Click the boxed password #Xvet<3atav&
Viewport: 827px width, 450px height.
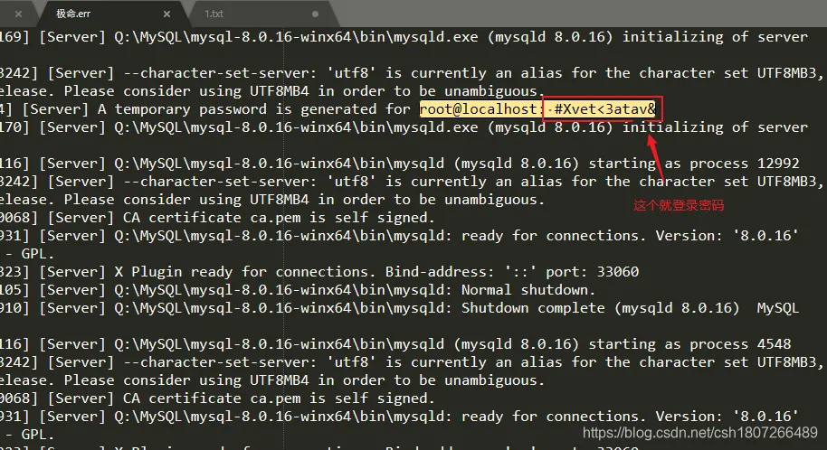(604, 109)
